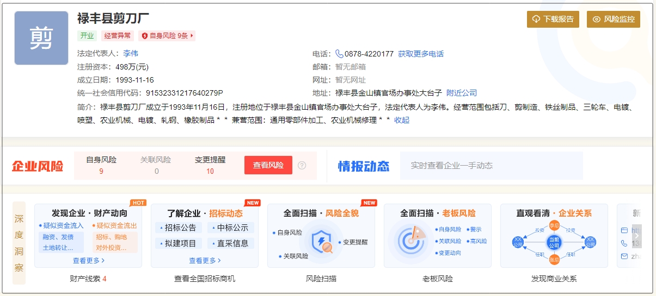Image resolution: width=656 pixels, height=296 pixels.
Task: Click the download cloud icon in 下载报告
Action: pyautogui.click(x=536, y=20)
